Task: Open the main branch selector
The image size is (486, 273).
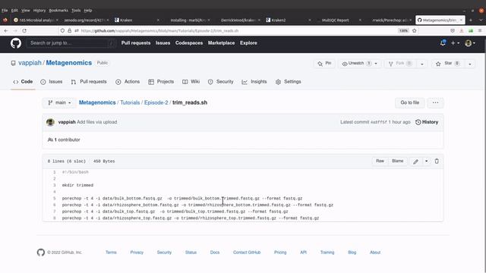Action: tap(59, 103)
